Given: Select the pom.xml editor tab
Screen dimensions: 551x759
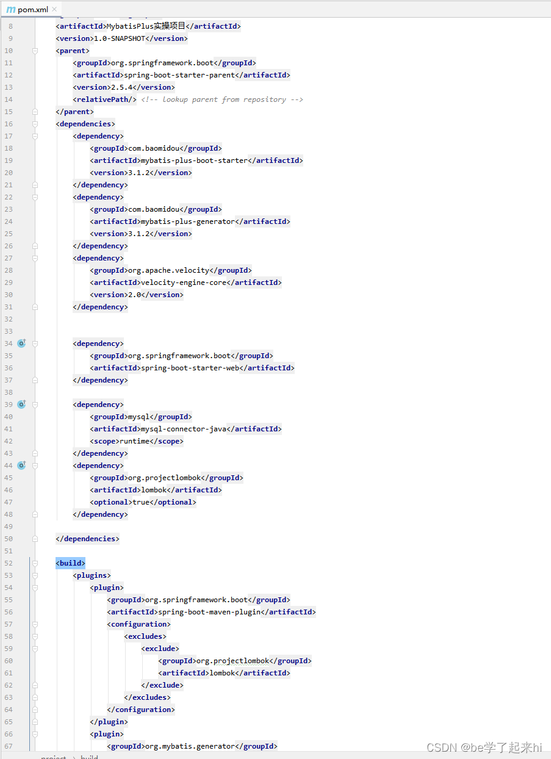Looking at the screenshot, I should 31,10.
